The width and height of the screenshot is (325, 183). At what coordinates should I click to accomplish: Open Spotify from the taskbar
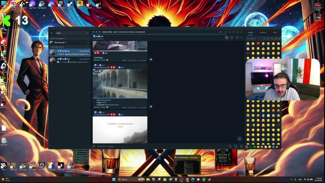click(204, 180)
